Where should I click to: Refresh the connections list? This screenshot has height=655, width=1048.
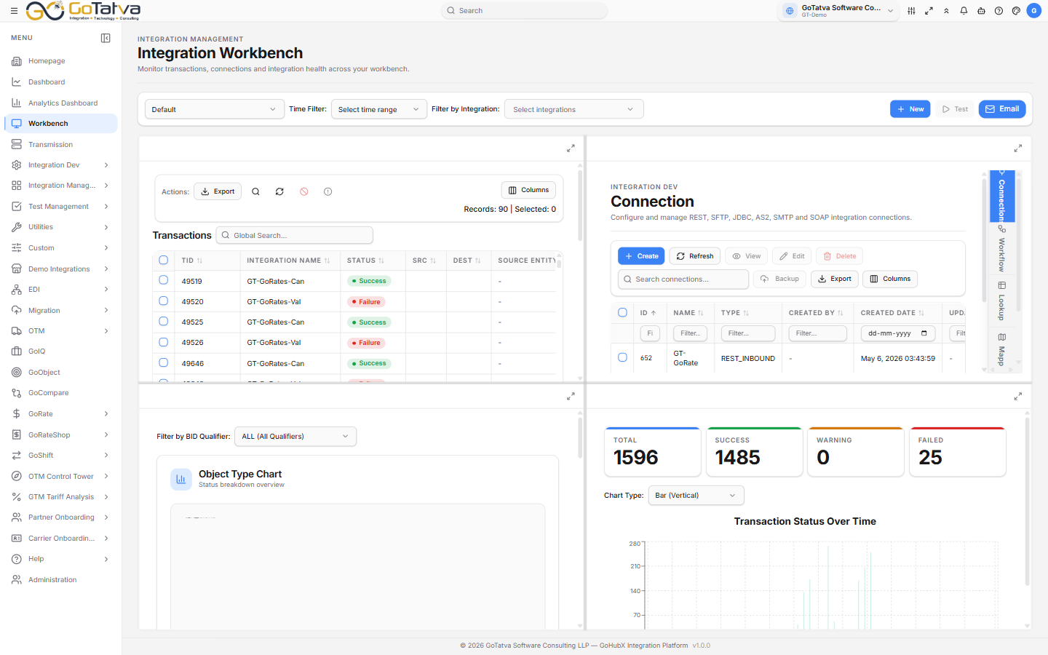[695, 256]
